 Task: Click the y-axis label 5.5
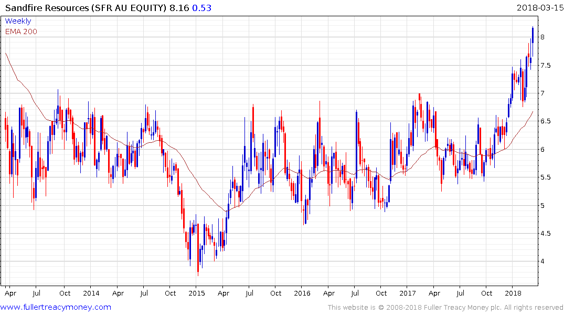click(x=545, y=177)
